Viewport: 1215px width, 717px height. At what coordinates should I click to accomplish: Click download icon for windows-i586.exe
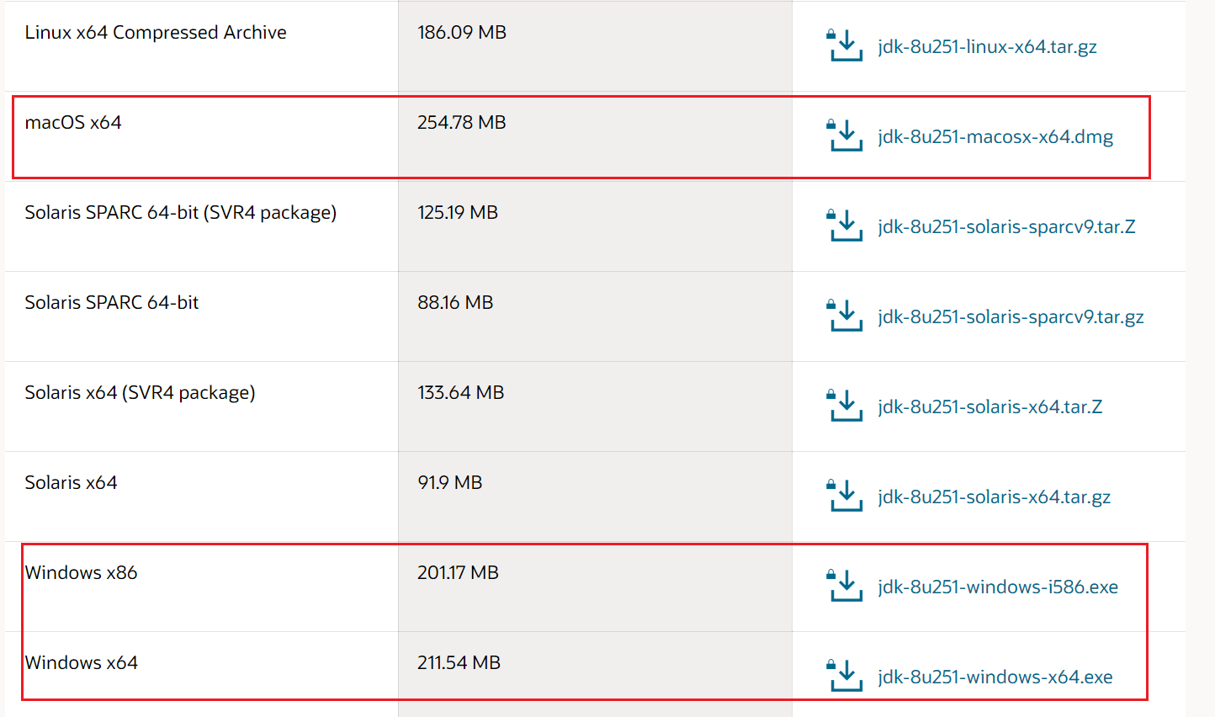click(846, 587)
